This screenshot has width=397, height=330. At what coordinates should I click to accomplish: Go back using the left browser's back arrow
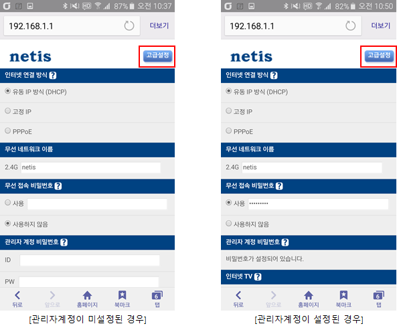(17, 299)
